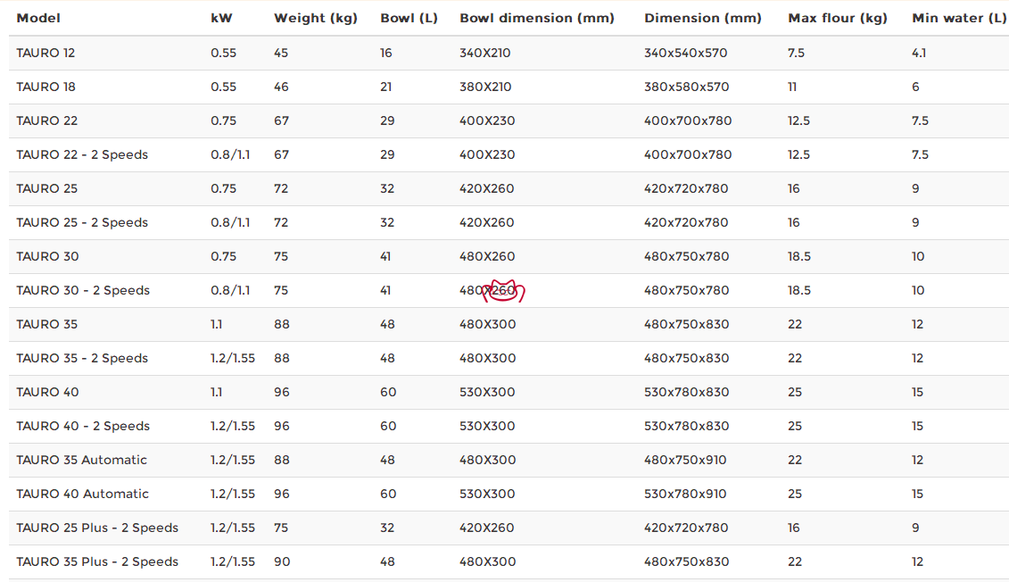This screenshot has width=1009, height=582.
Task: Click dimension 530x780x830 in the TAURO 40 row
Action: pyautogui.click(x=687, y=392)
